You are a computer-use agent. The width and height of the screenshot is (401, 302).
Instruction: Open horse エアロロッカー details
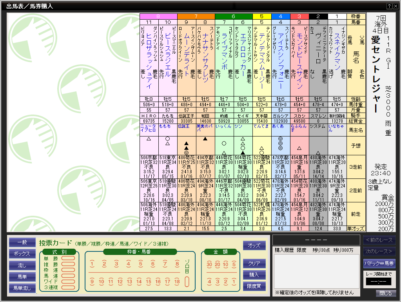(x=243, y=55)
